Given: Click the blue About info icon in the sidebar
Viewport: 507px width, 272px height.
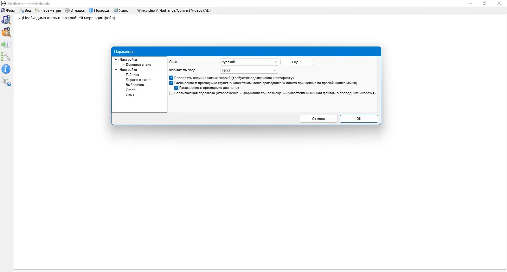Looking at the screenshot, I should 6,69.
